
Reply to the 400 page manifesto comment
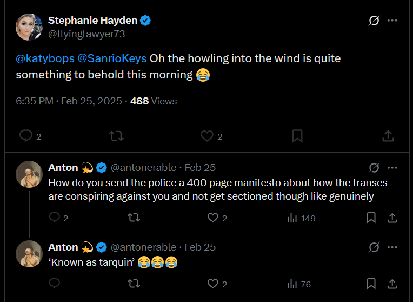(55, 218)
